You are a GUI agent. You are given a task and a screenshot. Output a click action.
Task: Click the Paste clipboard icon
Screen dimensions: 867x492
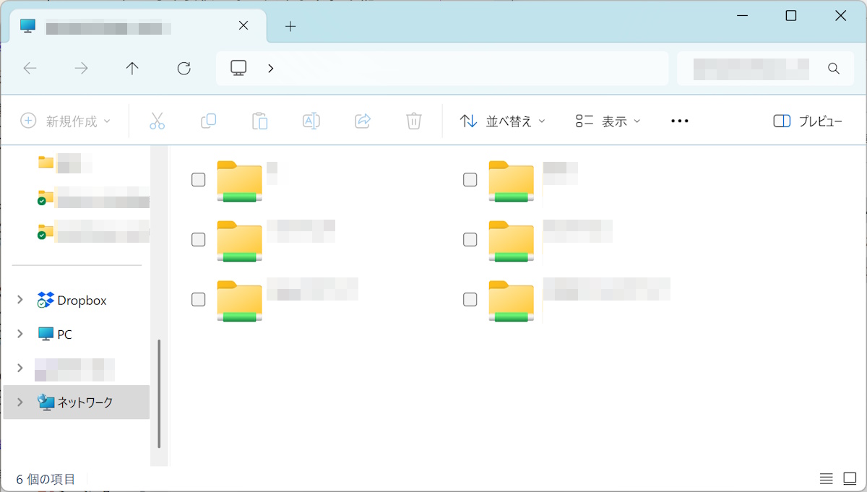(260, 121)
